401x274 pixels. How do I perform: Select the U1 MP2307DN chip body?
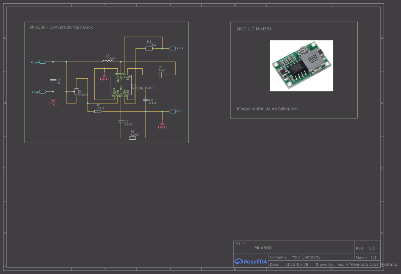point(121,85)
